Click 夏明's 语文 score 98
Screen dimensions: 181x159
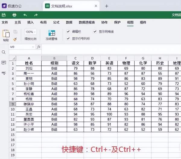coord(75,78)
